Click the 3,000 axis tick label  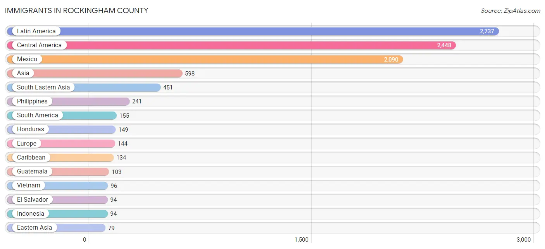(523, 240)
